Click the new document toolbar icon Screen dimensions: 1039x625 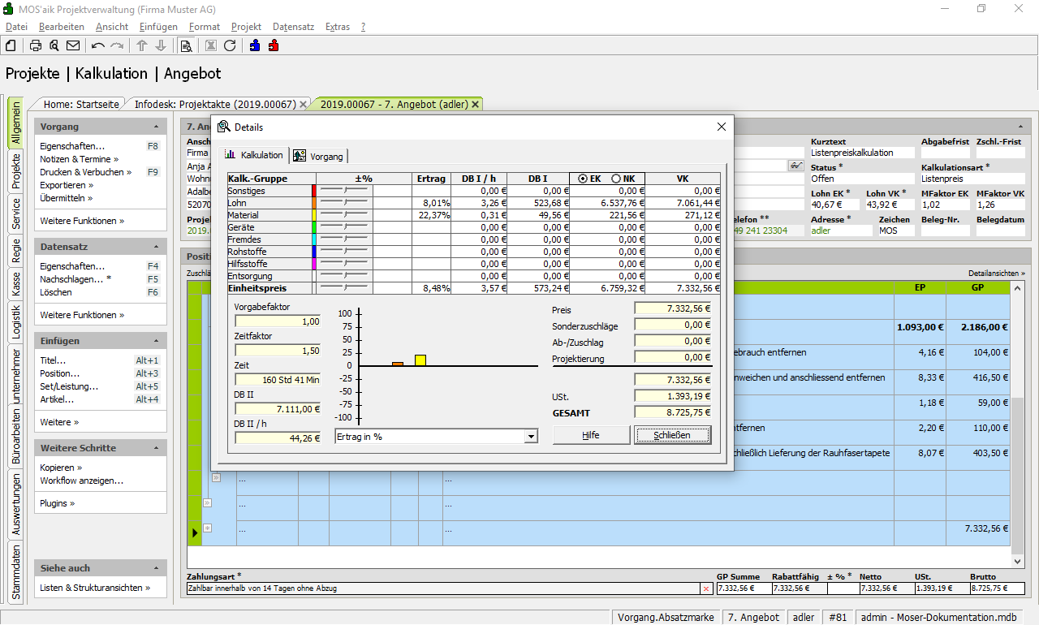11,45
